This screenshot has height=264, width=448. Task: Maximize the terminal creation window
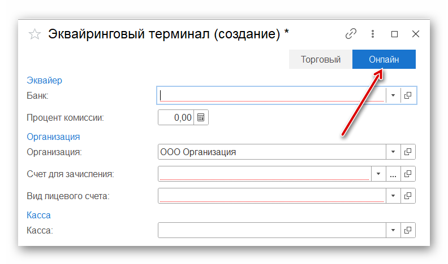tap(394, 34)
